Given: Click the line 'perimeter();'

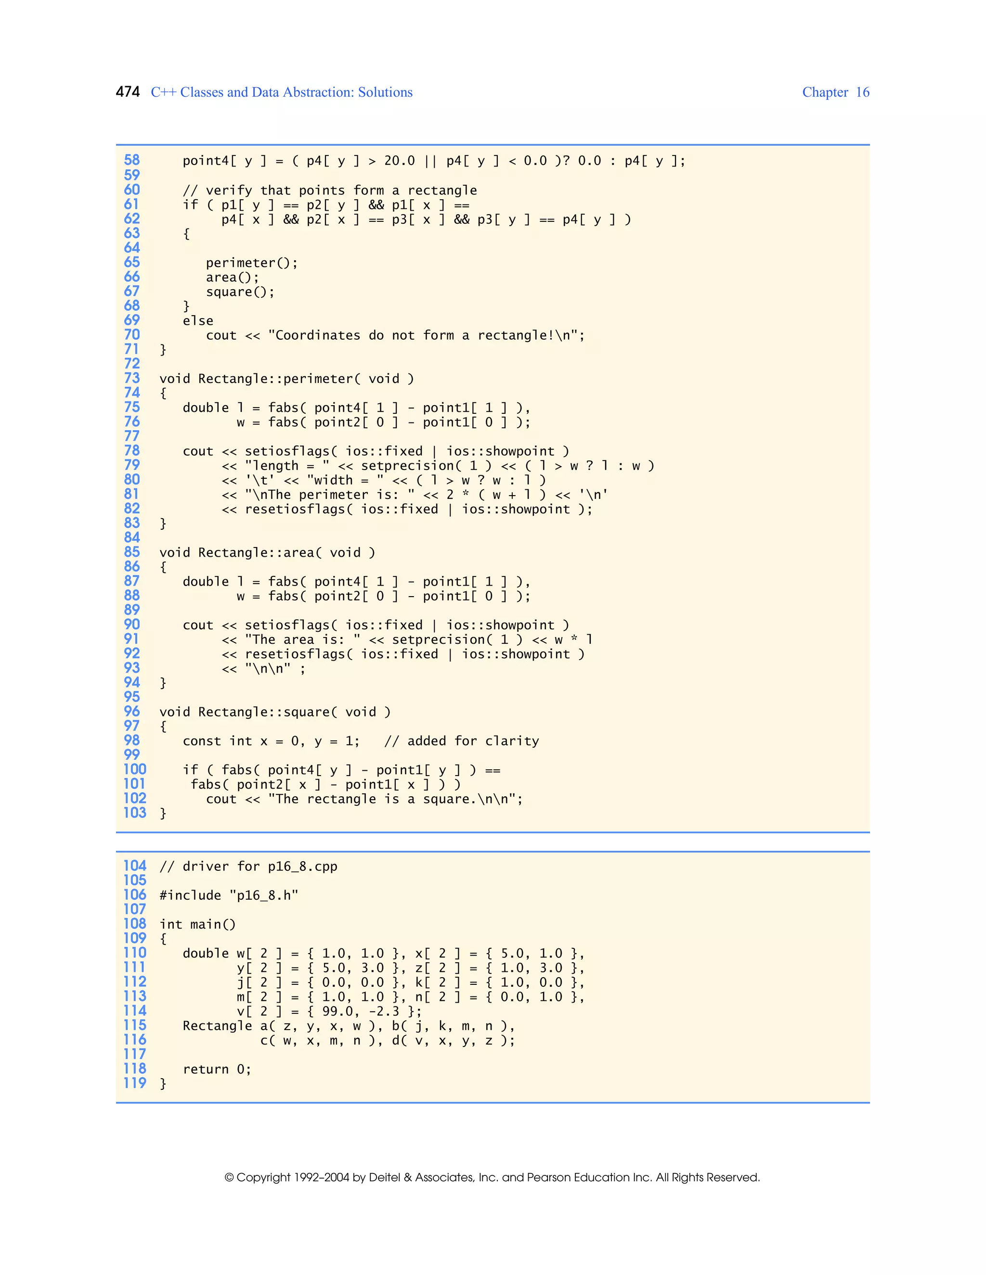Looking at the screenshot, I should (x=252, y=263).
